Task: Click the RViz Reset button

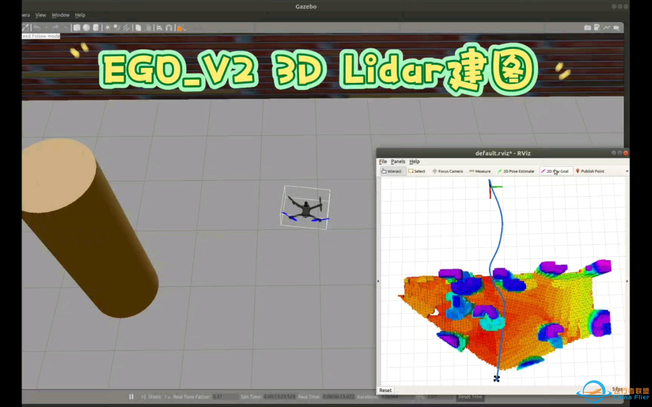Action: point(386,390)
